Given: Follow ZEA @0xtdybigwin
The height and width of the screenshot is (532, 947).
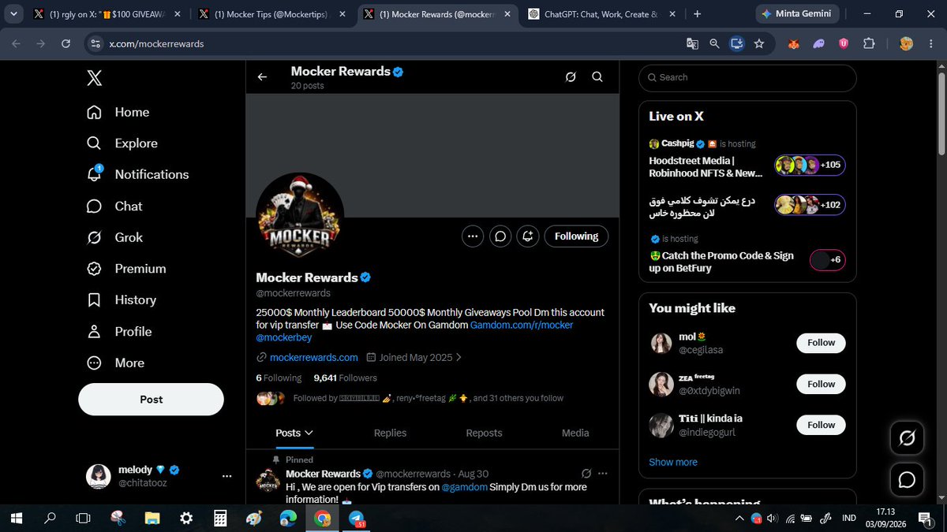Looking at the screenshot, I should coord(821,384).
